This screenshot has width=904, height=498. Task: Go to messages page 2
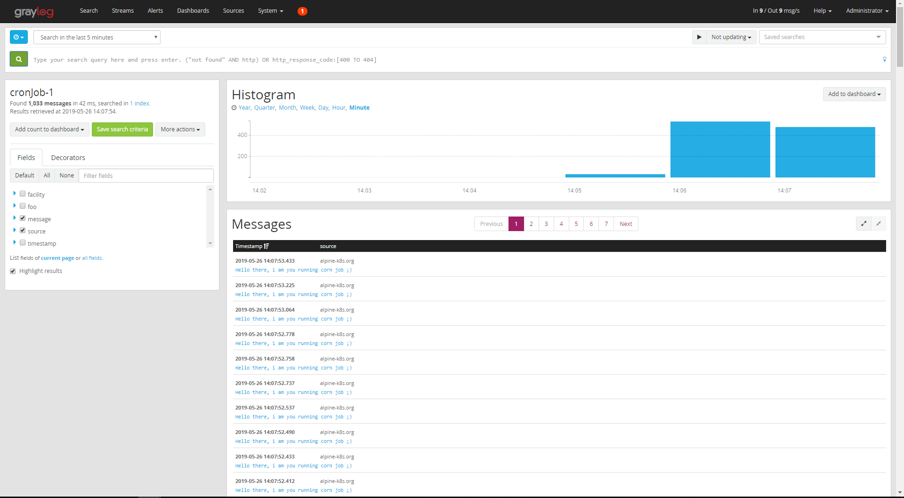[x=531, y=224]
